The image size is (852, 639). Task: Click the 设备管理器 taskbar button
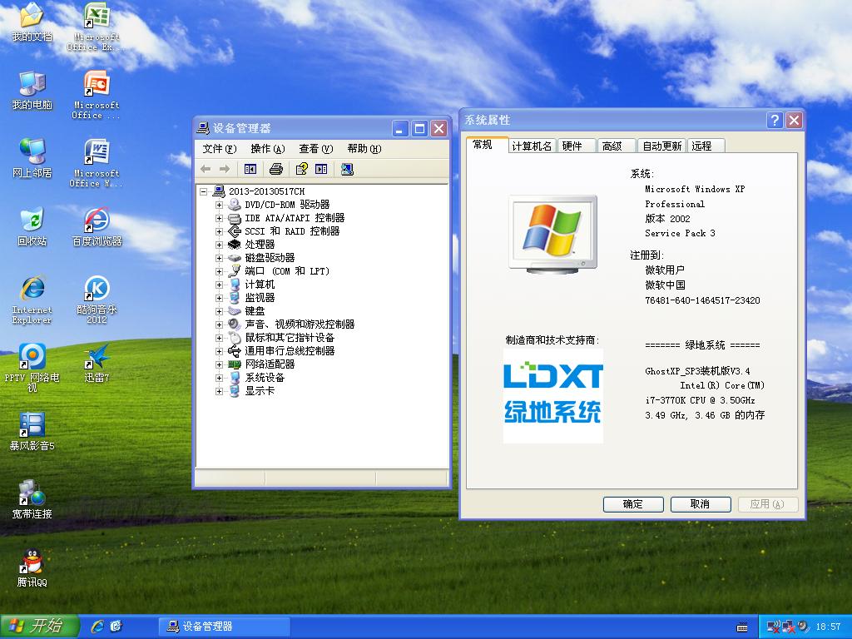point(224,627)
